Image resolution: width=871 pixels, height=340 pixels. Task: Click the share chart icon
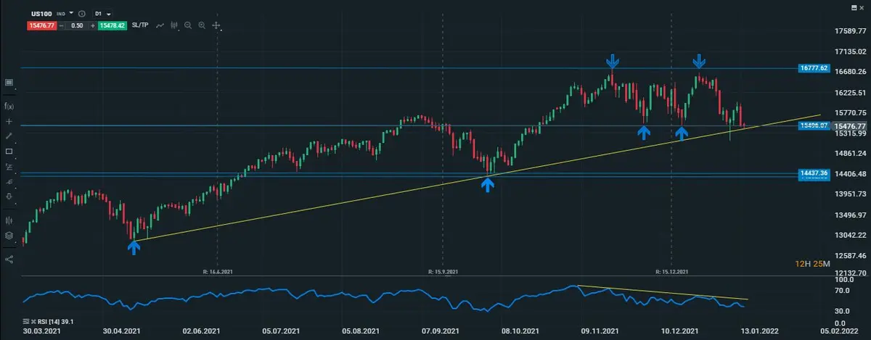tap(9, 259)
